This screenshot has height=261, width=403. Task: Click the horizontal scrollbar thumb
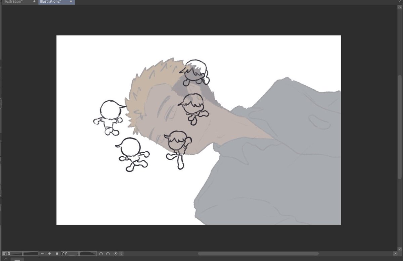click(x=259, y=254)
